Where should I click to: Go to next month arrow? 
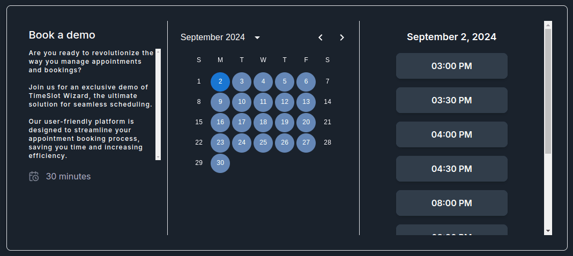point(342,37)
